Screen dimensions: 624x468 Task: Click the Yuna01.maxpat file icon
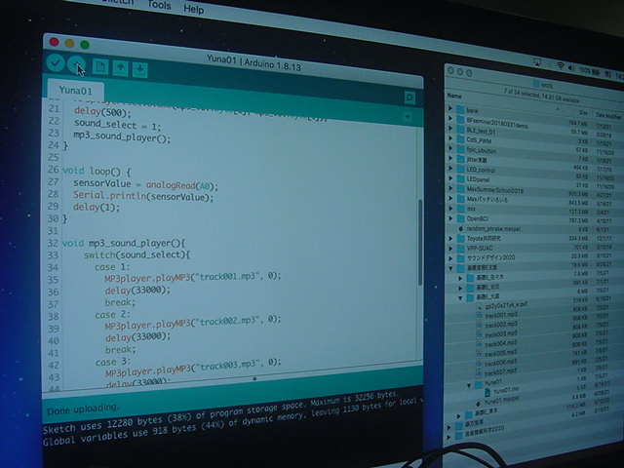coord(479,404)
